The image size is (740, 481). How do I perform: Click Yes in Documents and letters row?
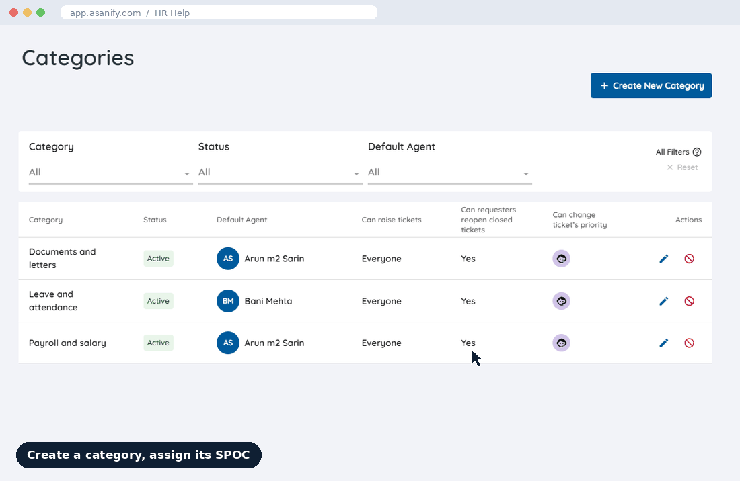(468, 259)
